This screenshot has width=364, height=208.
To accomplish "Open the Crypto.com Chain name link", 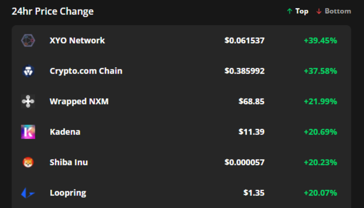I will point(86,71).
